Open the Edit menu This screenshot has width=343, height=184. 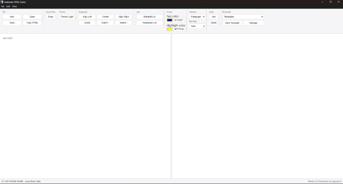click(8, 6)
